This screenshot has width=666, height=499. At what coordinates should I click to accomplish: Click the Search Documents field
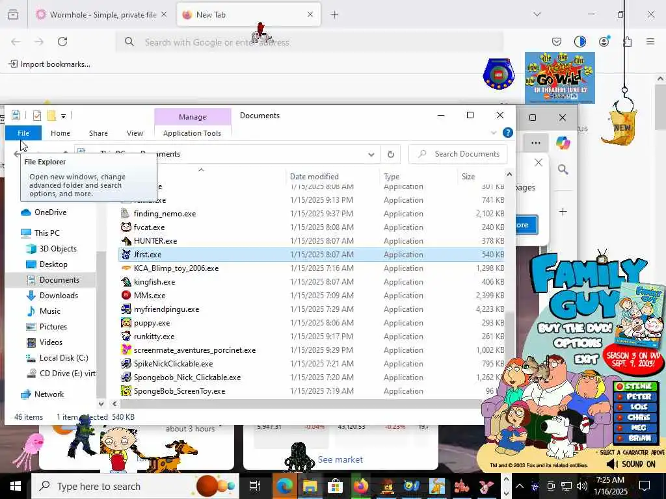pyautogui.click(x=458, y=154)
